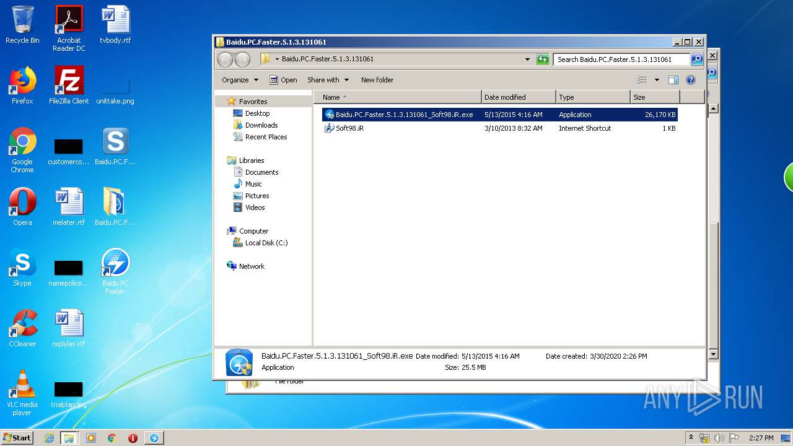The width and height of the screenshot is (793, 446).
Task: Show hidden tray icons arrow
Action: pos(691,438)
